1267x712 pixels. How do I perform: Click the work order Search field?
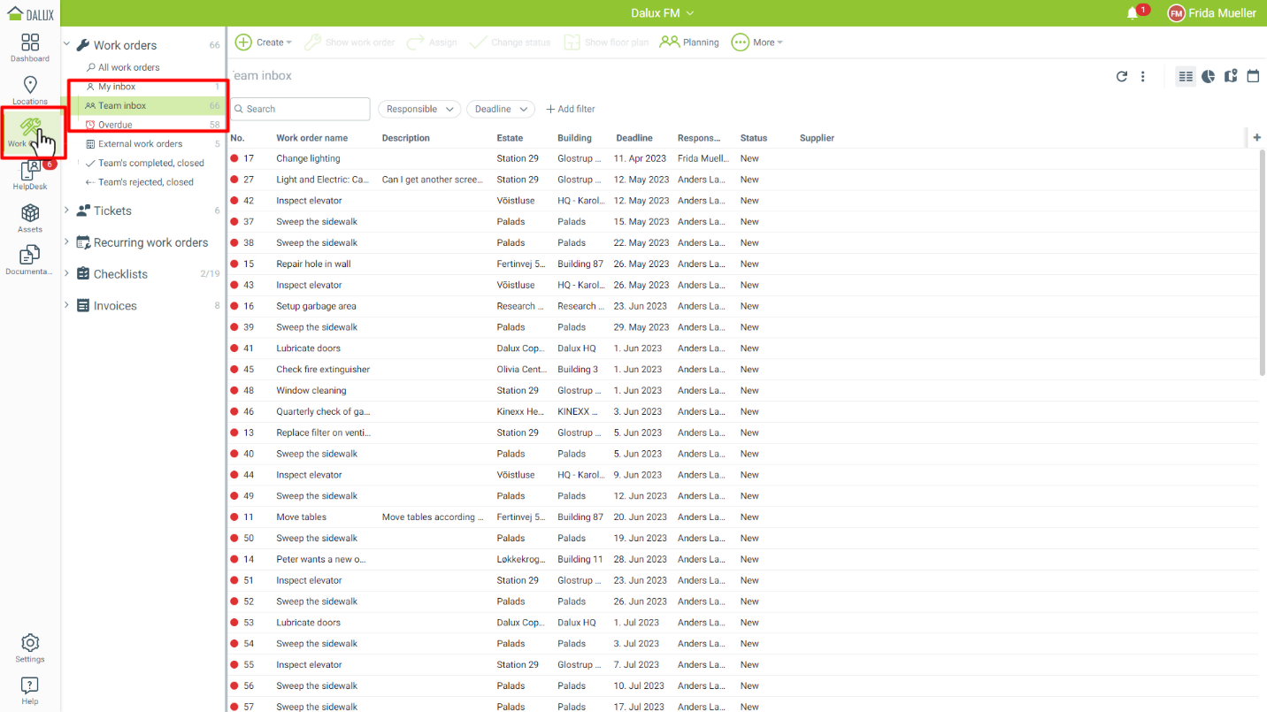tap(301, 109)
